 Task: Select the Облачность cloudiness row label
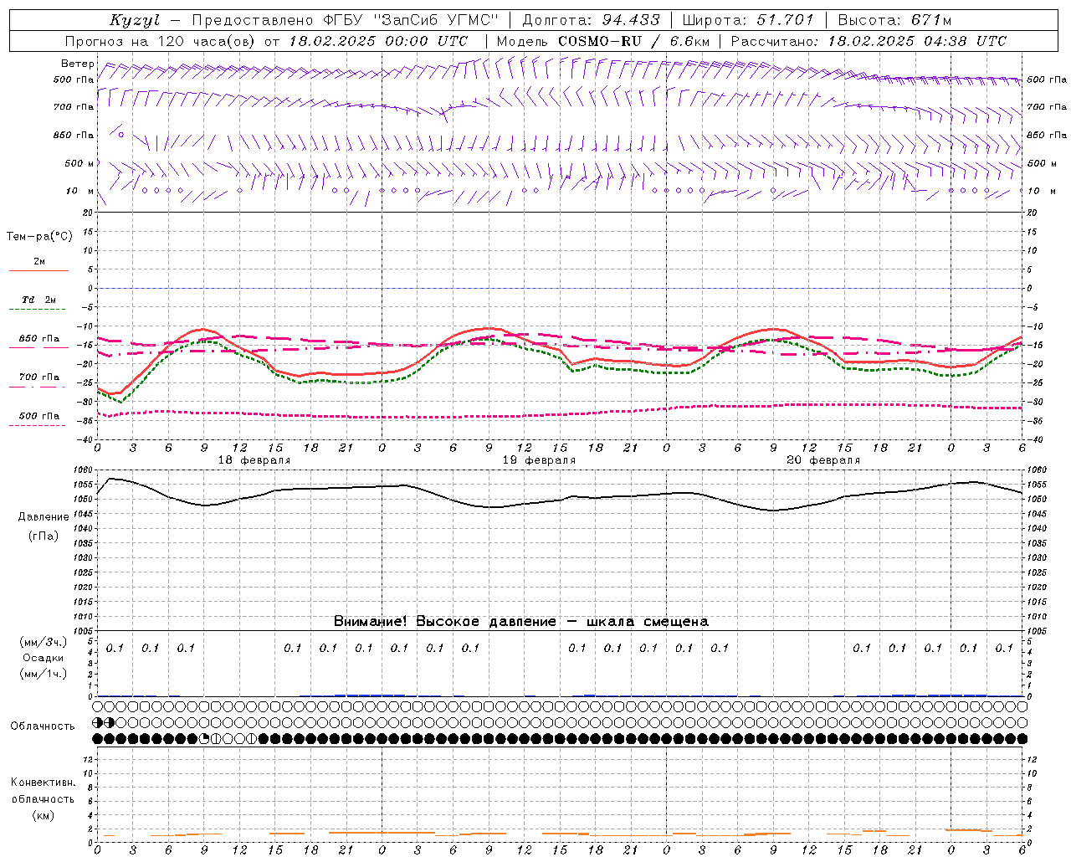coord(43,726)
